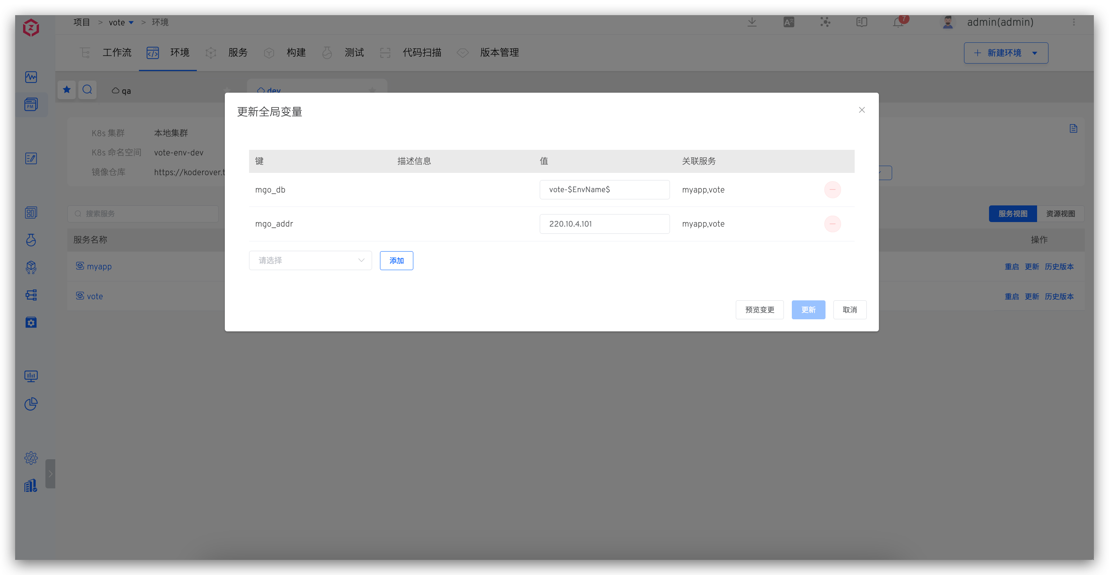Edit the mgo_db value field

coord(605,190)
